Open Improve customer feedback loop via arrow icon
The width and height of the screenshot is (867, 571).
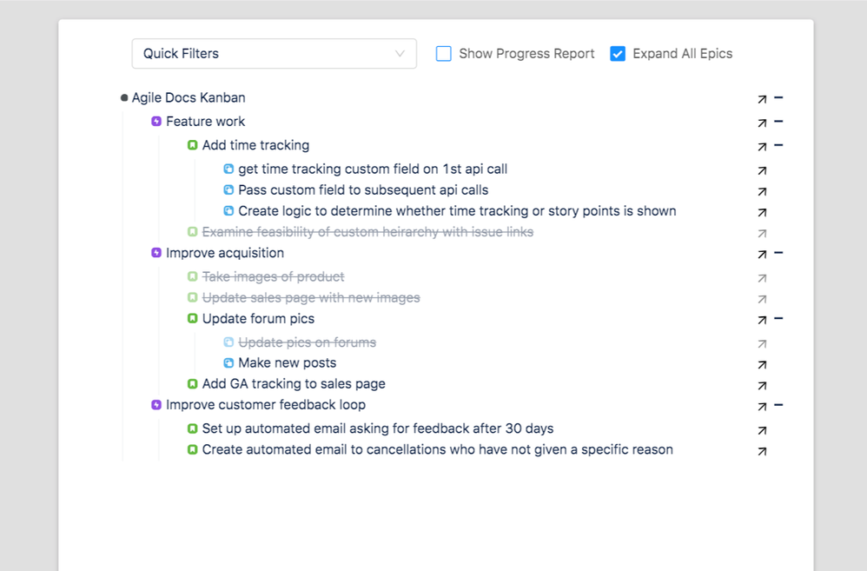(x=762, y=405)
